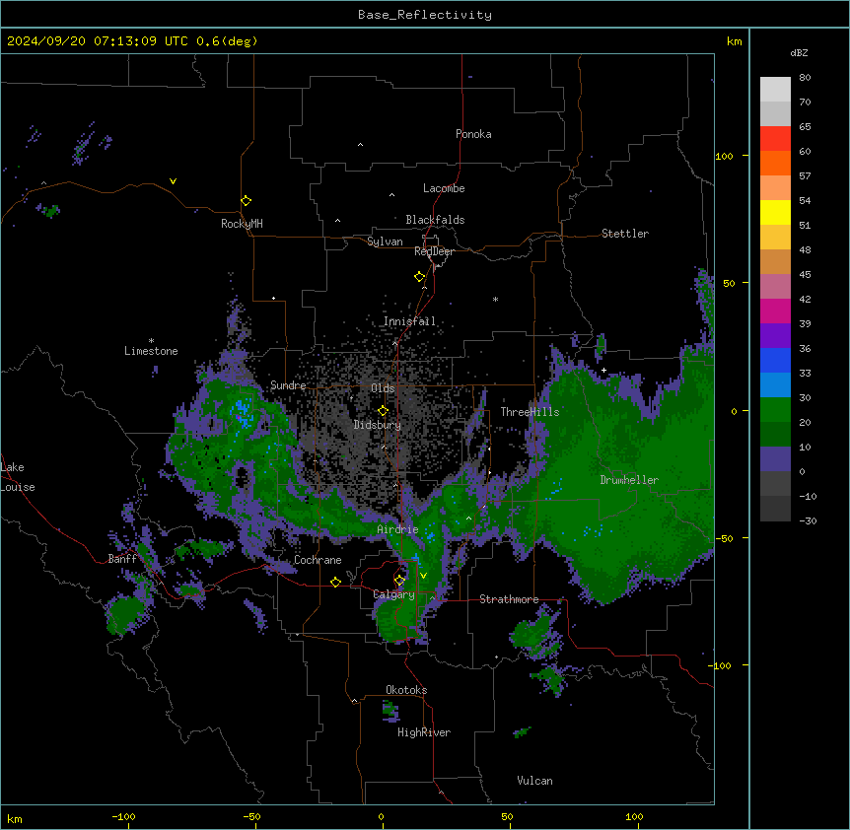This screenshot has height=830, width=850.
Task: Select the bright yellow 51-54 dBZ legend swatch
Action: (x=775, y=212)
